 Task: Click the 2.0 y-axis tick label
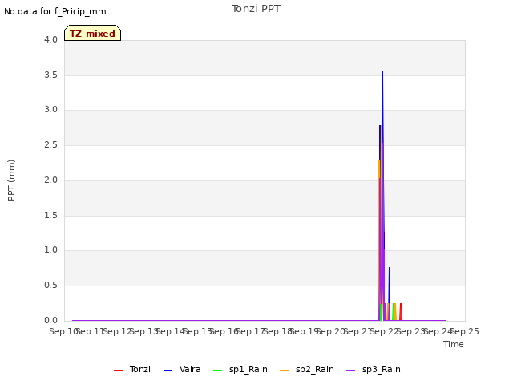tap(51, 180)
